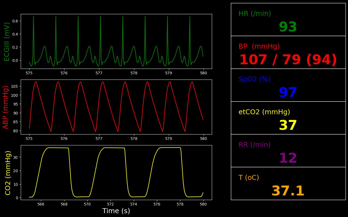Select the HR (/min) label

(255, 14)
